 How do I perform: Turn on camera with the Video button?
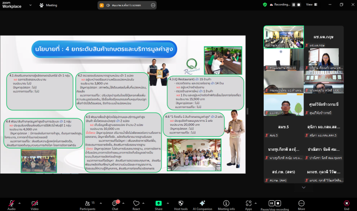[x=34, y=203]
